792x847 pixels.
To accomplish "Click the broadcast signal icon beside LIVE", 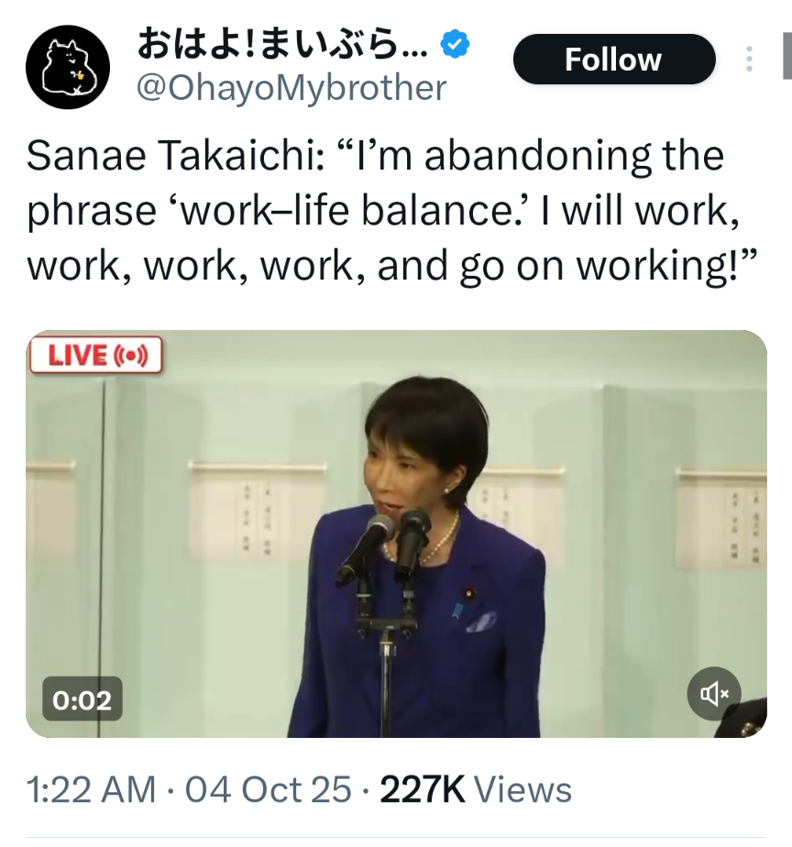I will pyautogui.click(x=131, y=355).
